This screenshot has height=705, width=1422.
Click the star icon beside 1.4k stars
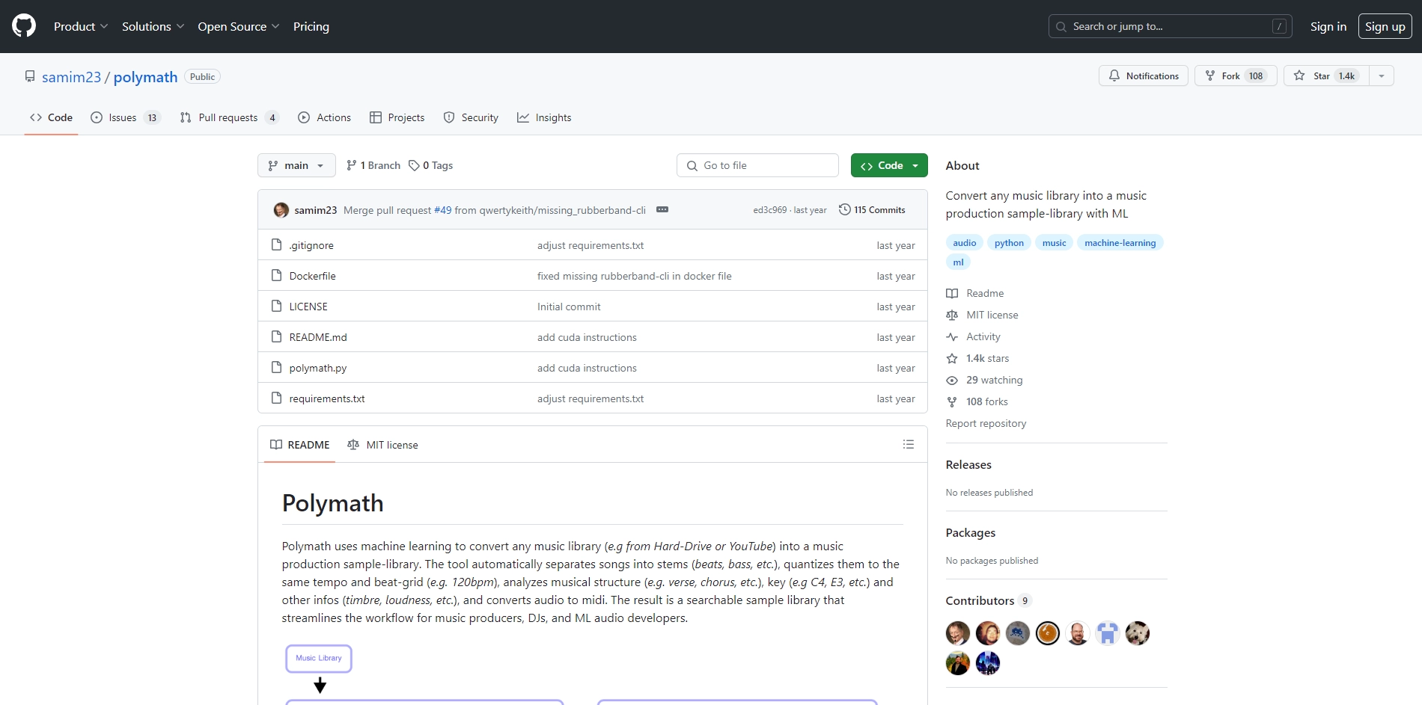tap(952, 359)
